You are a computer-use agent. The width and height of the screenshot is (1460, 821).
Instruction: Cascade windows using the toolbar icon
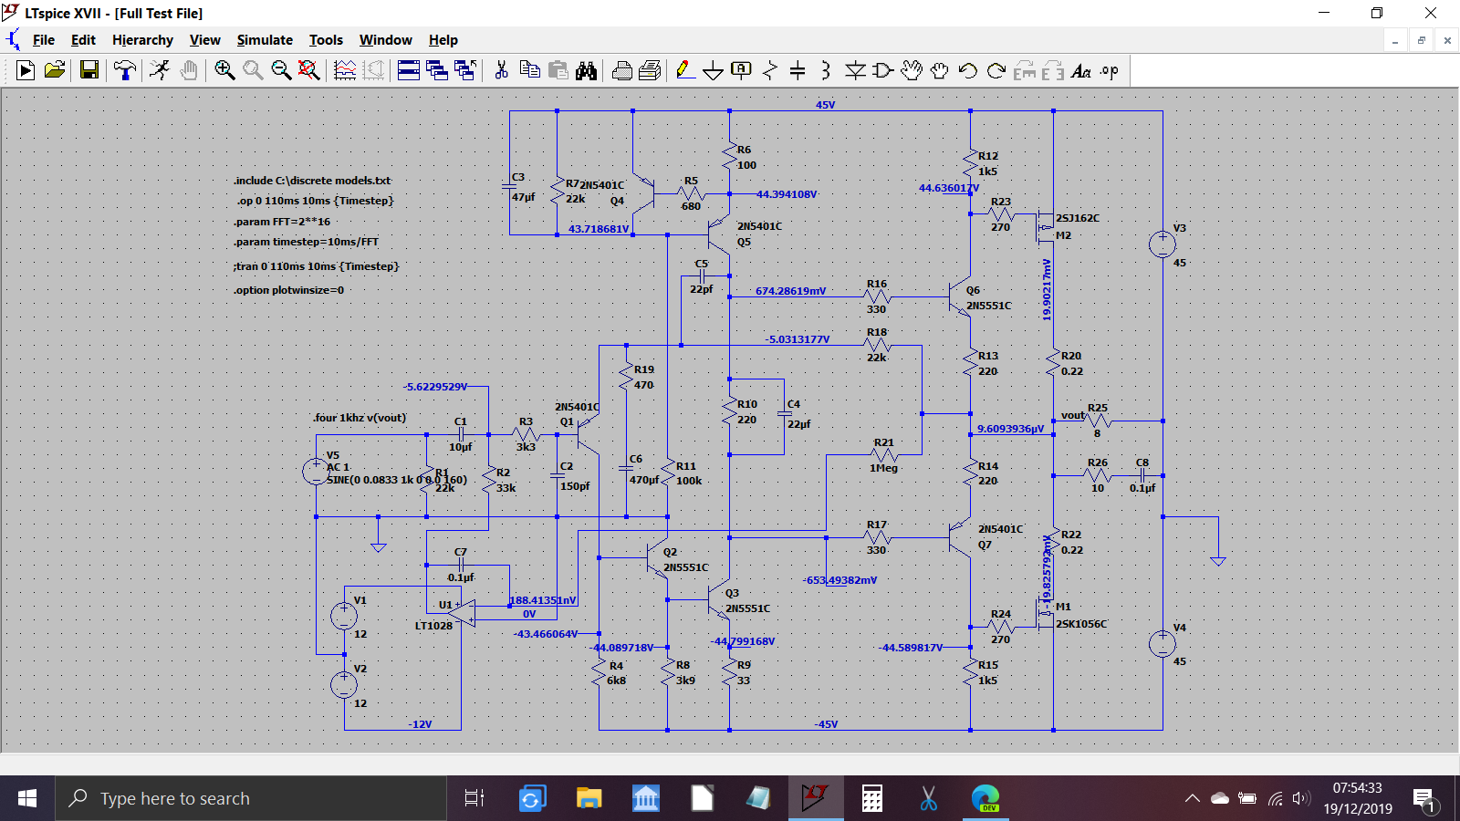click(437, 70)
